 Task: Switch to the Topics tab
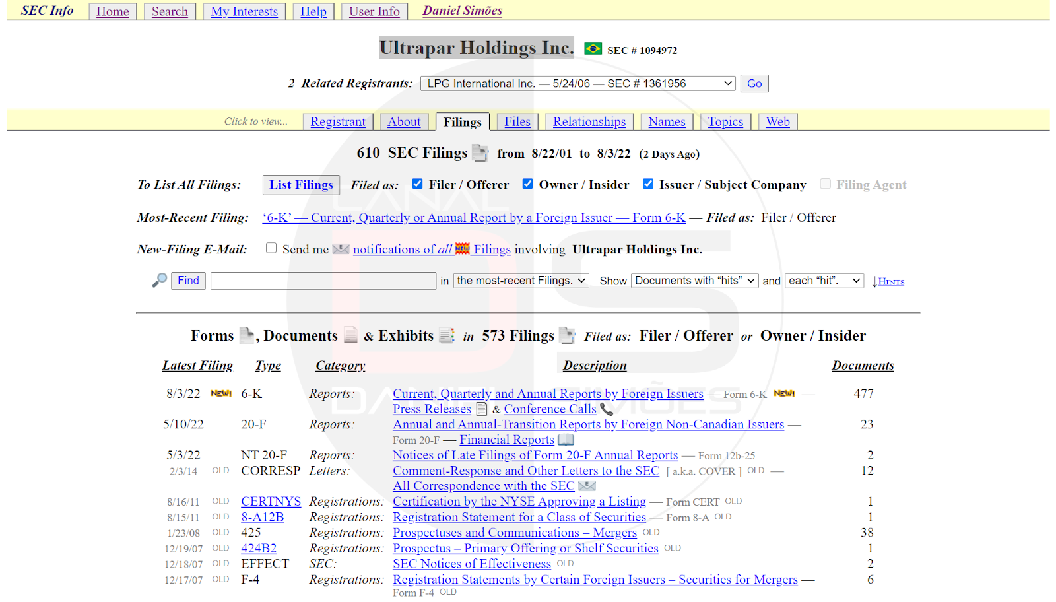pos(725,122)
